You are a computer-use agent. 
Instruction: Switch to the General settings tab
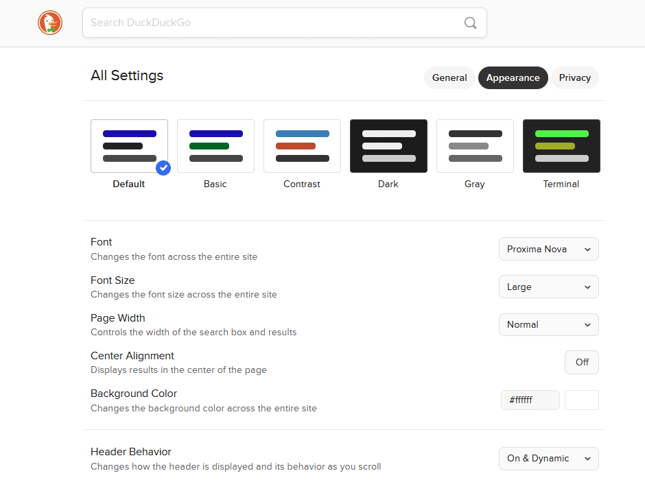(x=449, y=77)
